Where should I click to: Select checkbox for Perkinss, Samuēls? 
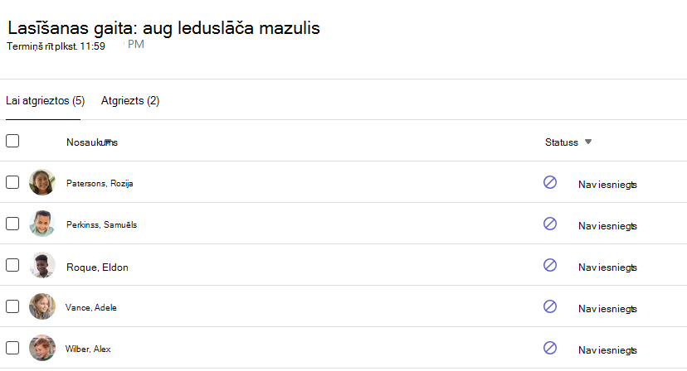(x=12, y=224)
